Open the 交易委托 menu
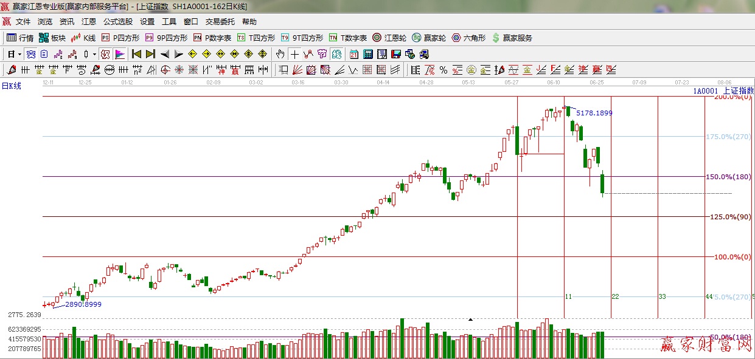 (x=220, y=22)
